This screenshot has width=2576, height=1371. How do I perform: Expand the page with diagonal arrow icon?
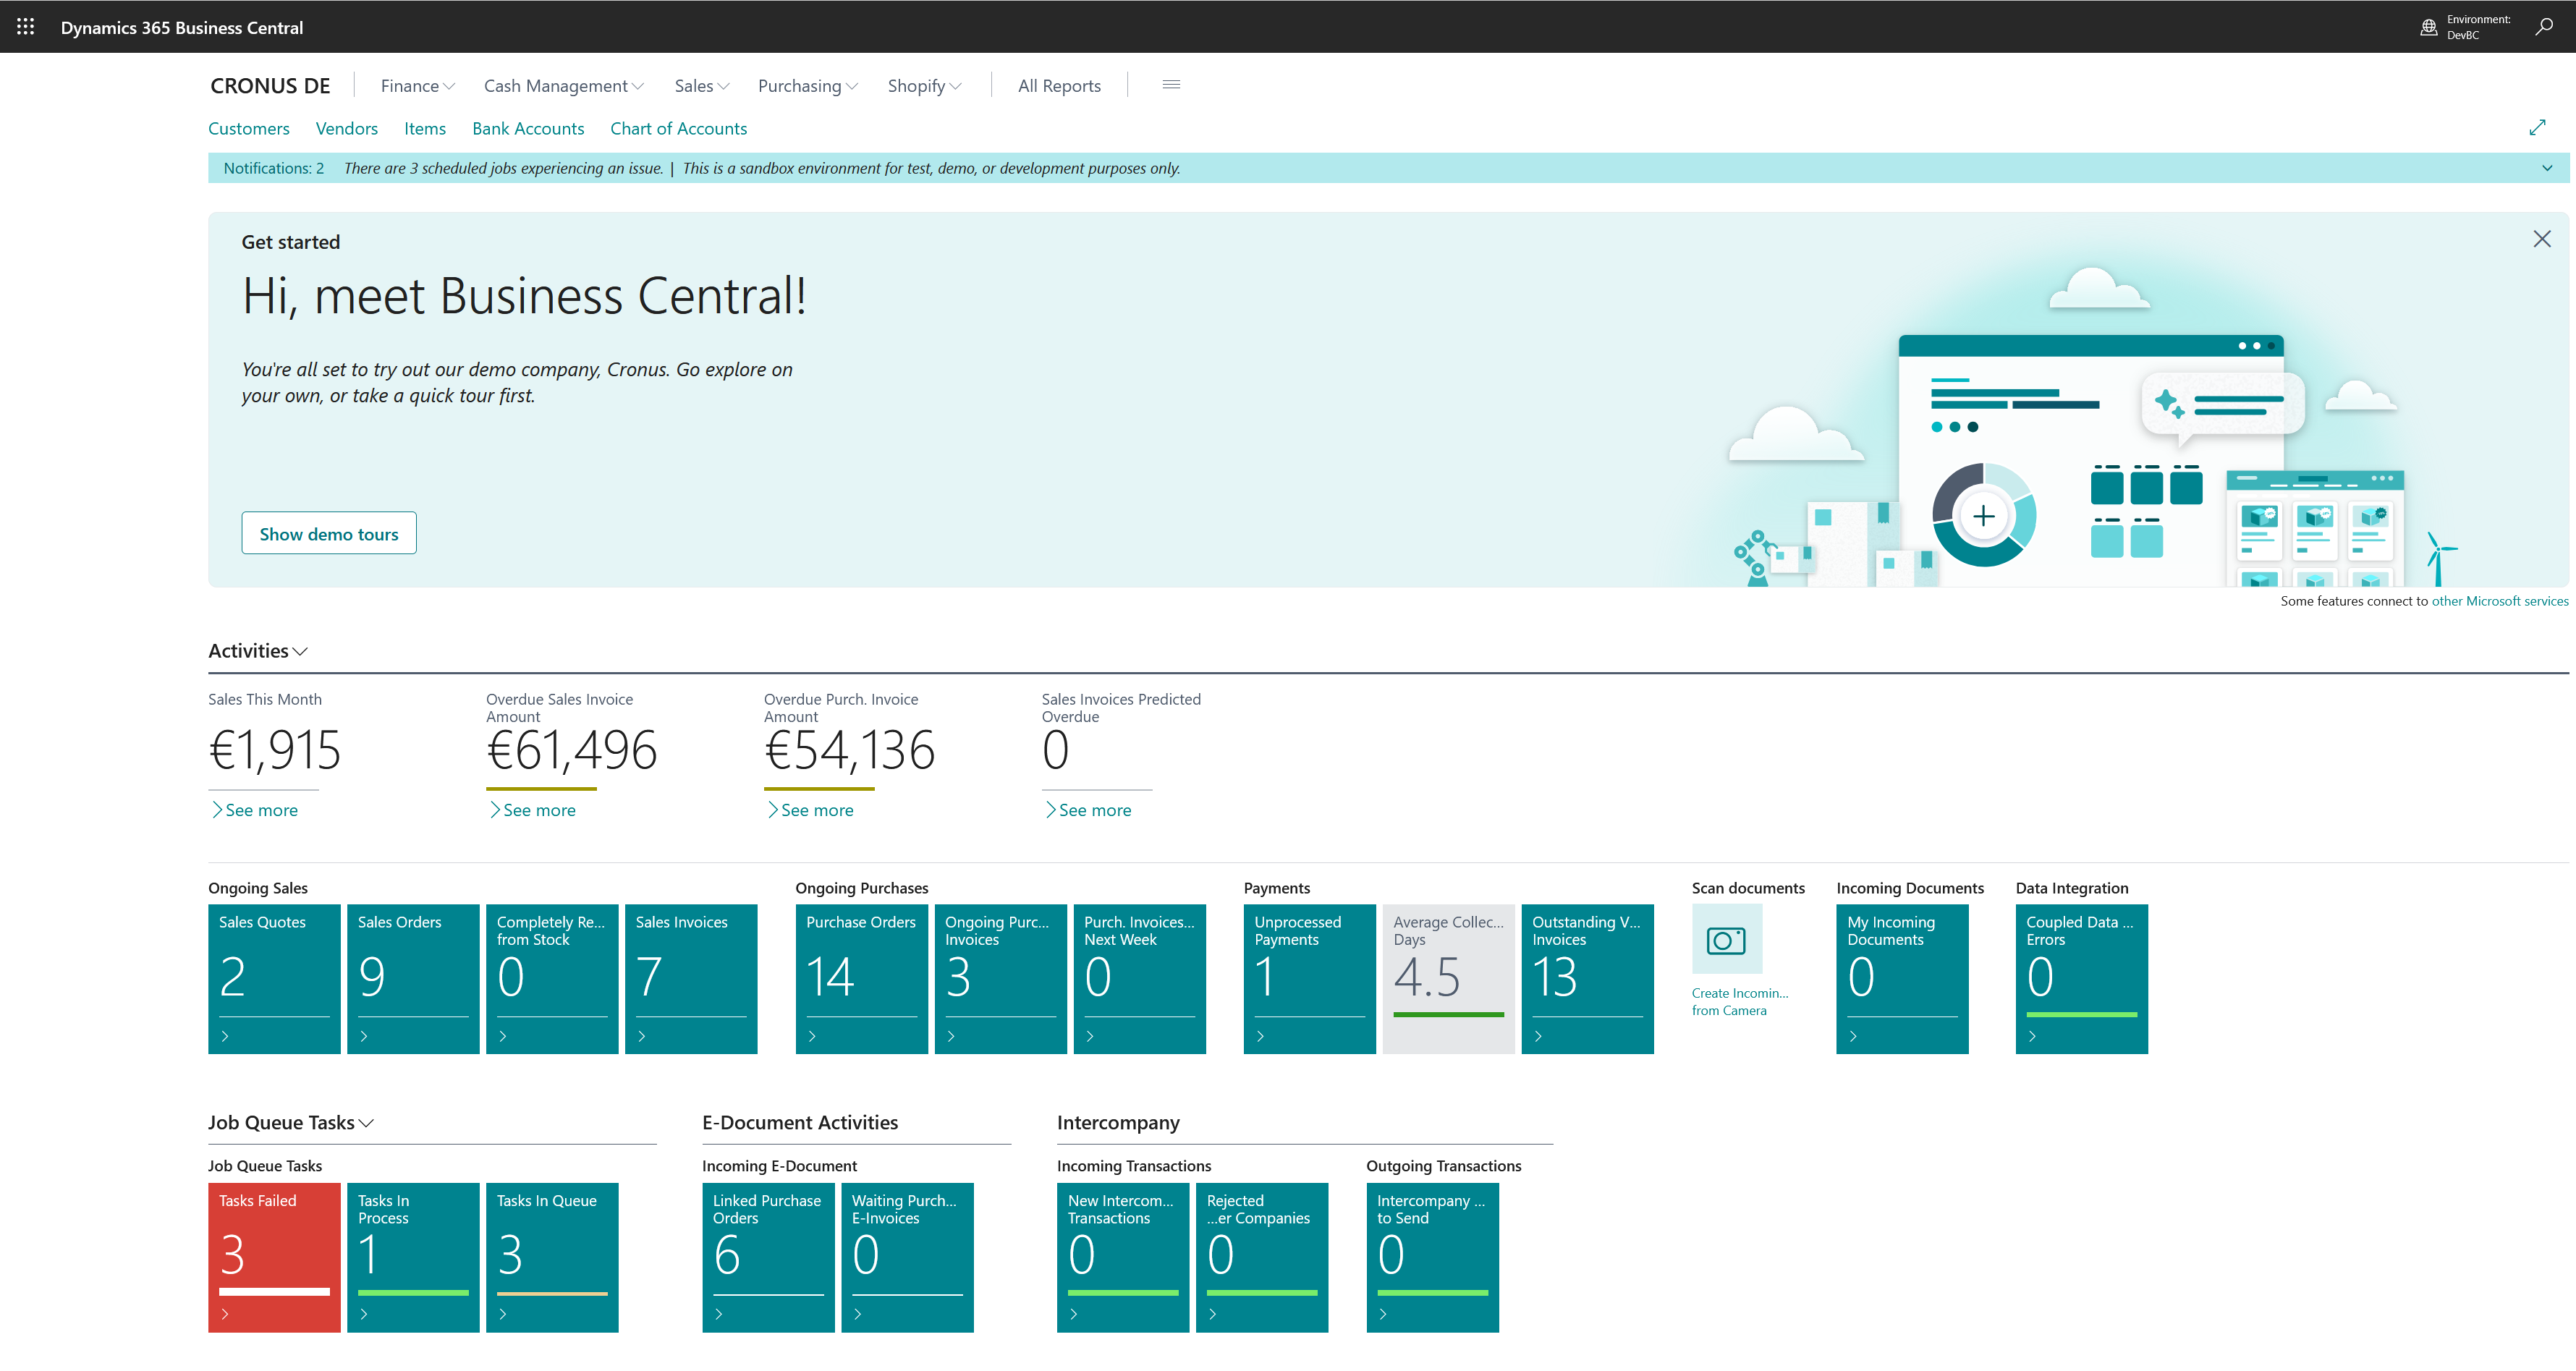(2537, 128)
